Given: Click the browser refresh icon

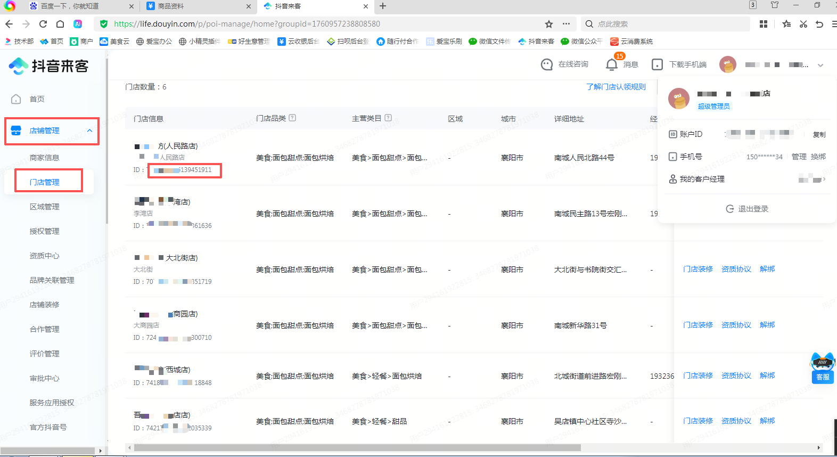Looking at the screenshot, I should point(43,24).
